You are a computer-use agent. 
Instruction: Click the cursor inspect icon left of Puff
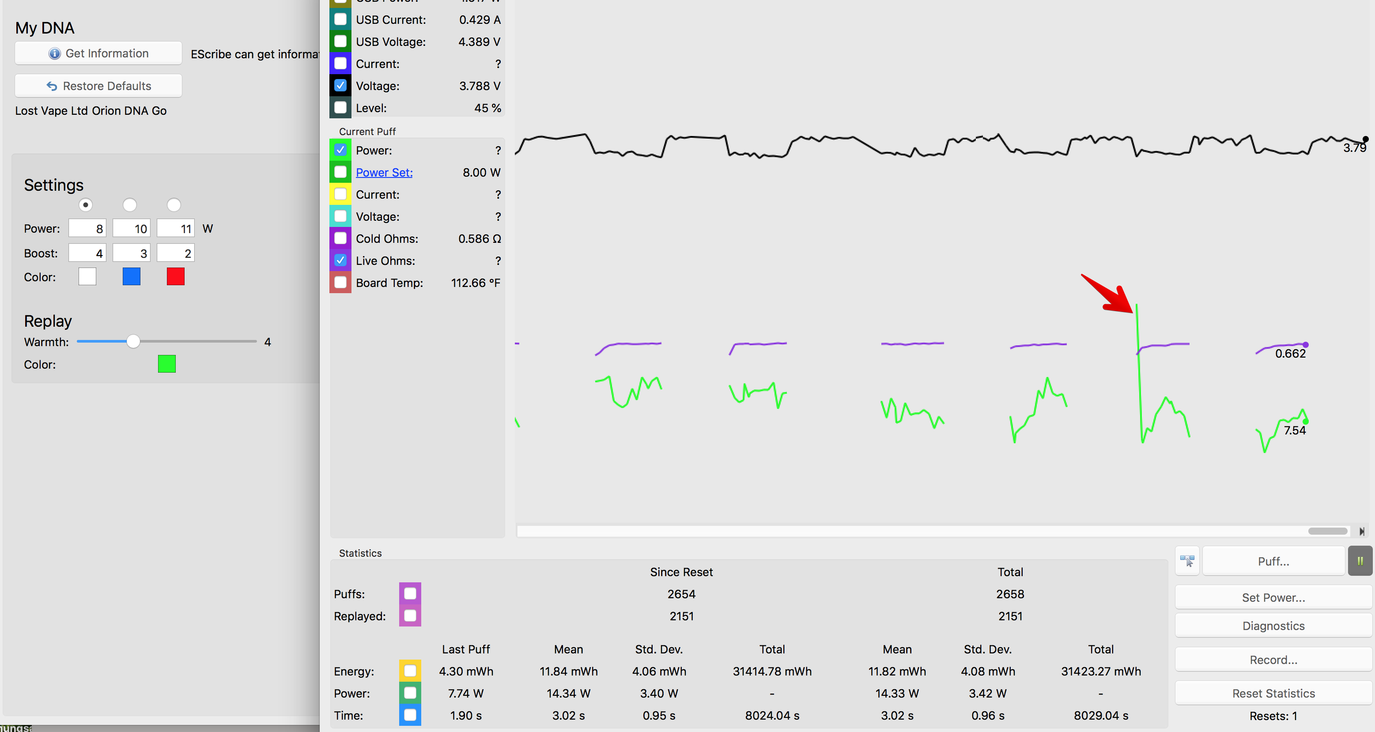(1187, 561)
